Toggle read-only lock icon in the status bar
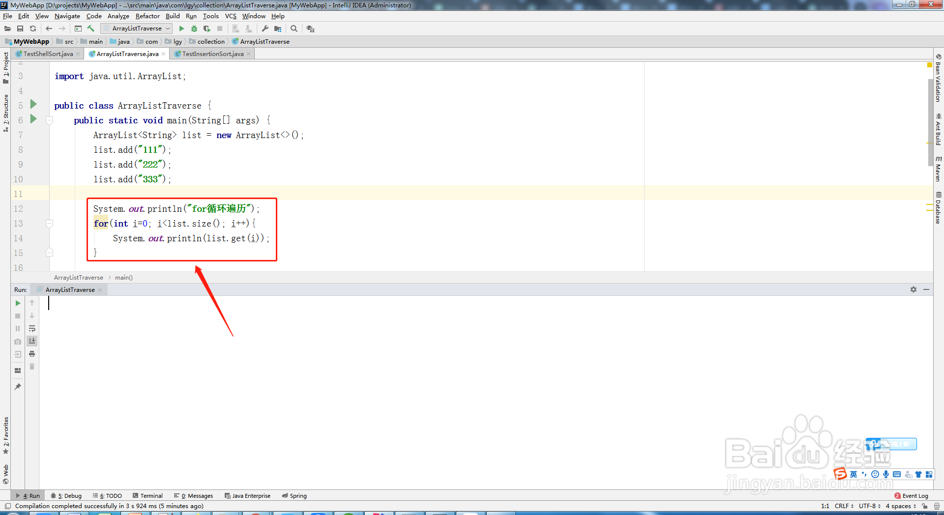944x515 pixels. click(x=925, y=506)
